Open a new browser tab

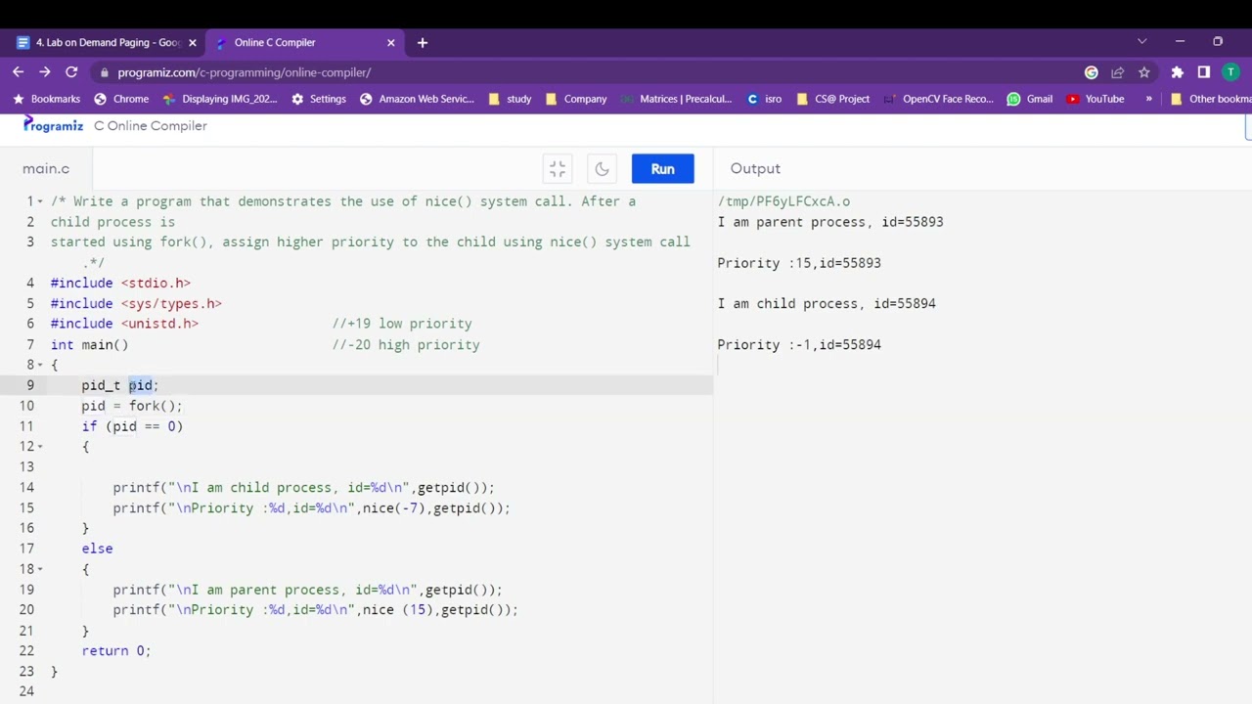(423, 43)
